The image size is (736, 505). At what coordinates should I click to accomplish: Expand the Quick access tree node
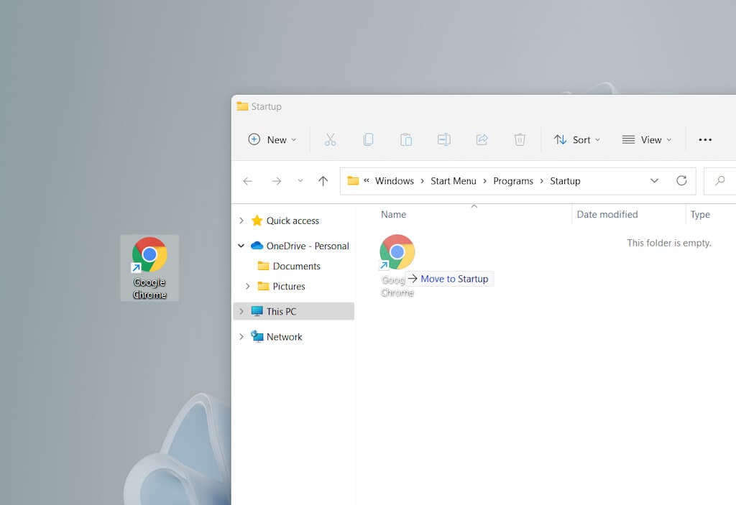[241, 221]
